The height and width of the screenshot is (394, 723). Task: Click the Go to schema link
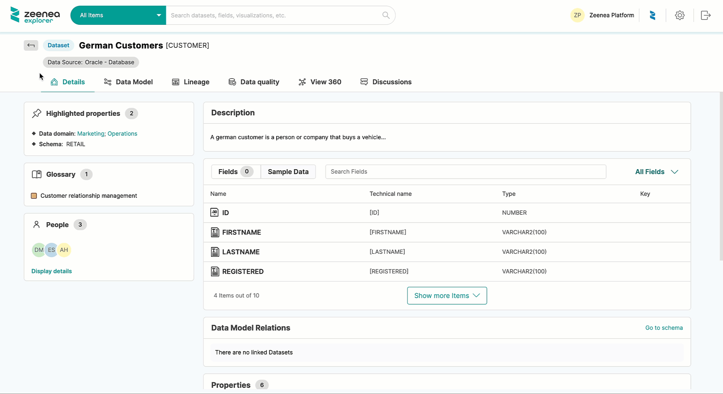pyautogui.click(x=664, y=328)
